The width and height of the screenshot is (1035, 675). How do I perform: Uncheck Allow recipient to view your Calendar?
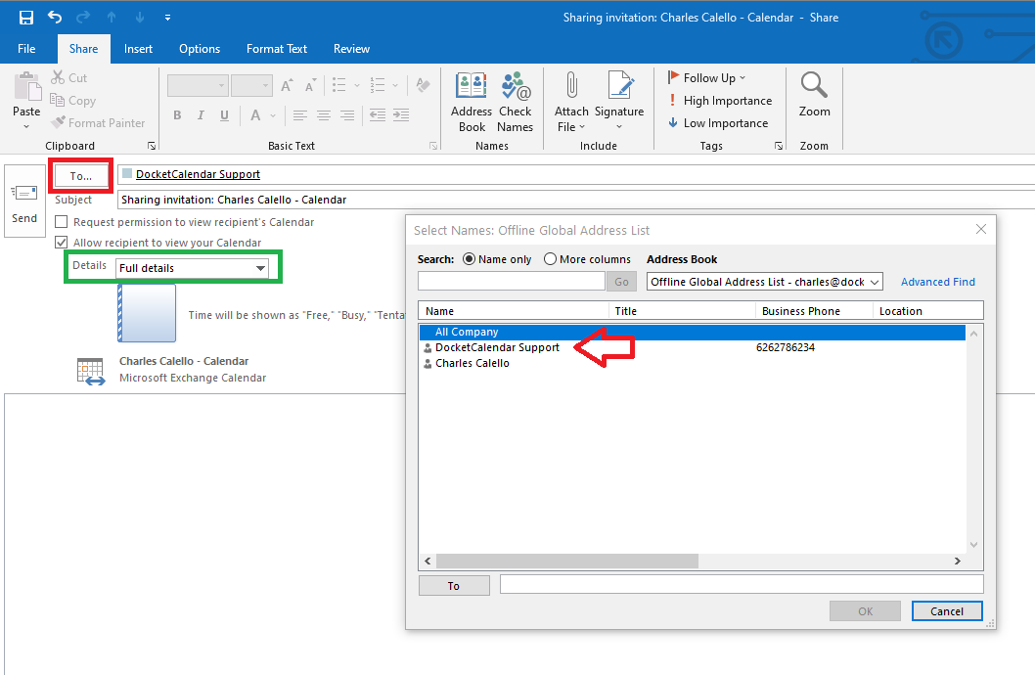click(x=62, y=243)
